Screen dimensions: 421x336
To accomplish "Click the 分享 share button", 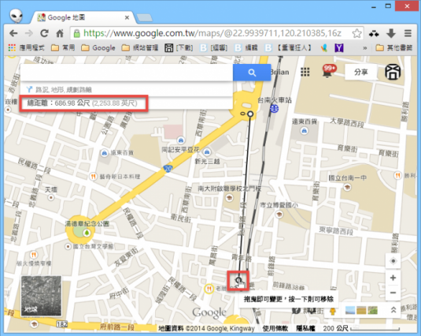I will (360, 72).
